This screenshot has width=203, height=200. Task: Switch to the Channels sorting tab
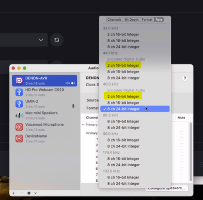coord(114,19)
